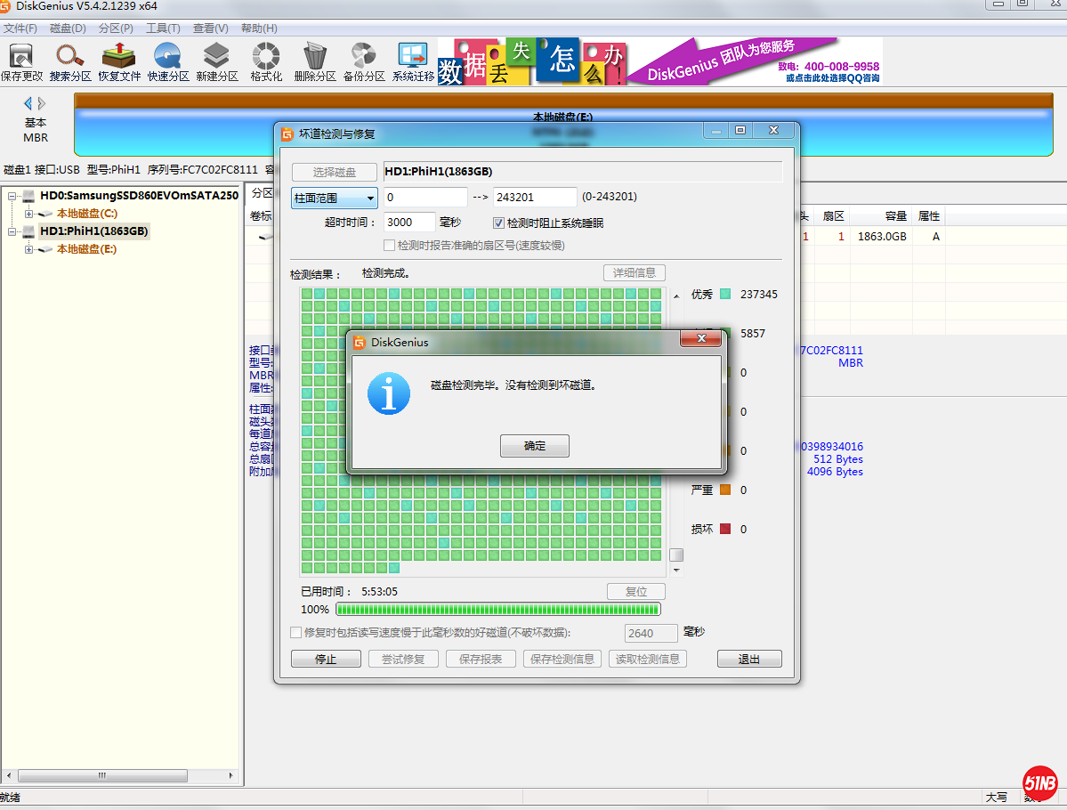Open the 恢复文件 (Recover Files) tool

click(119, 61)
